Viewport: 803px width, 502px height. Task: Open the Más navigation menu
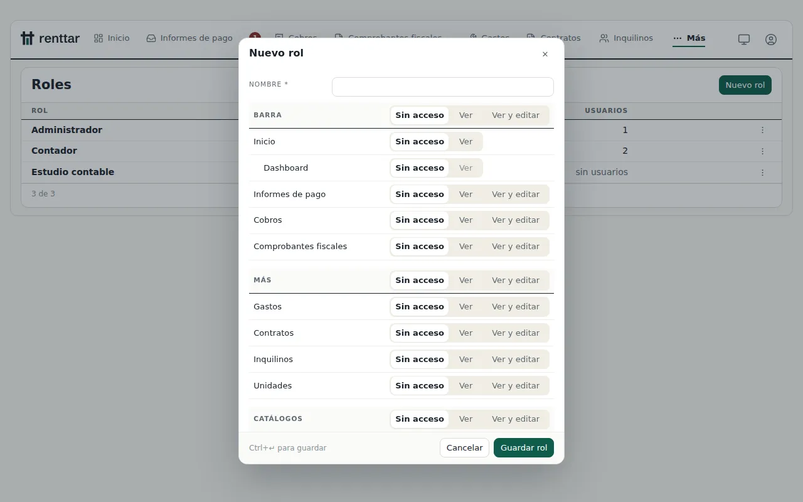[x=689, y=38]
